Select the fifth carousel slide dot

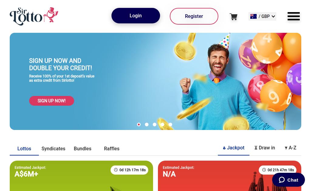(x=170, y=124)
